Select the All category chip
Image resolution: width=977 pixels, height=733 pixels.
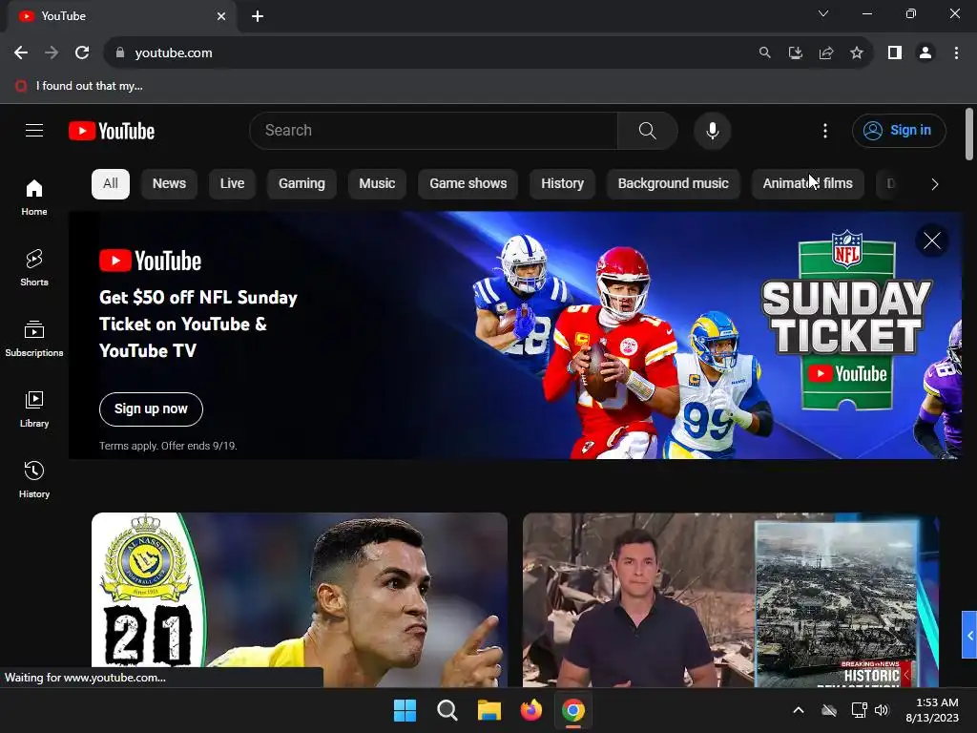111,184
